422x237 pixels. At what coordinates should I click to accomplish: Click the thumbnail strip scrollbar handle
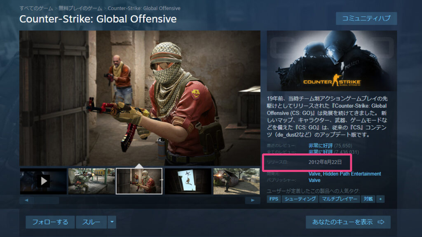click(47, 200)
